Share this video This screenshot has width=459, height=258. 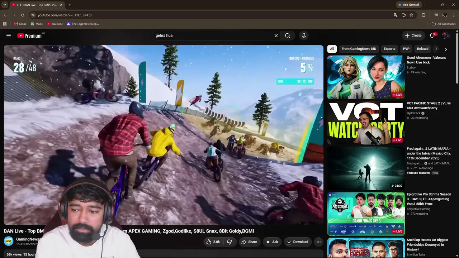249,242
